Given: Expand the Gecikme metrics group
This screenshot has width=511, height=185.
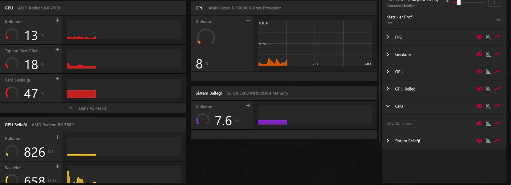Looking at the screenshot, I should click(x=388, y=54).
